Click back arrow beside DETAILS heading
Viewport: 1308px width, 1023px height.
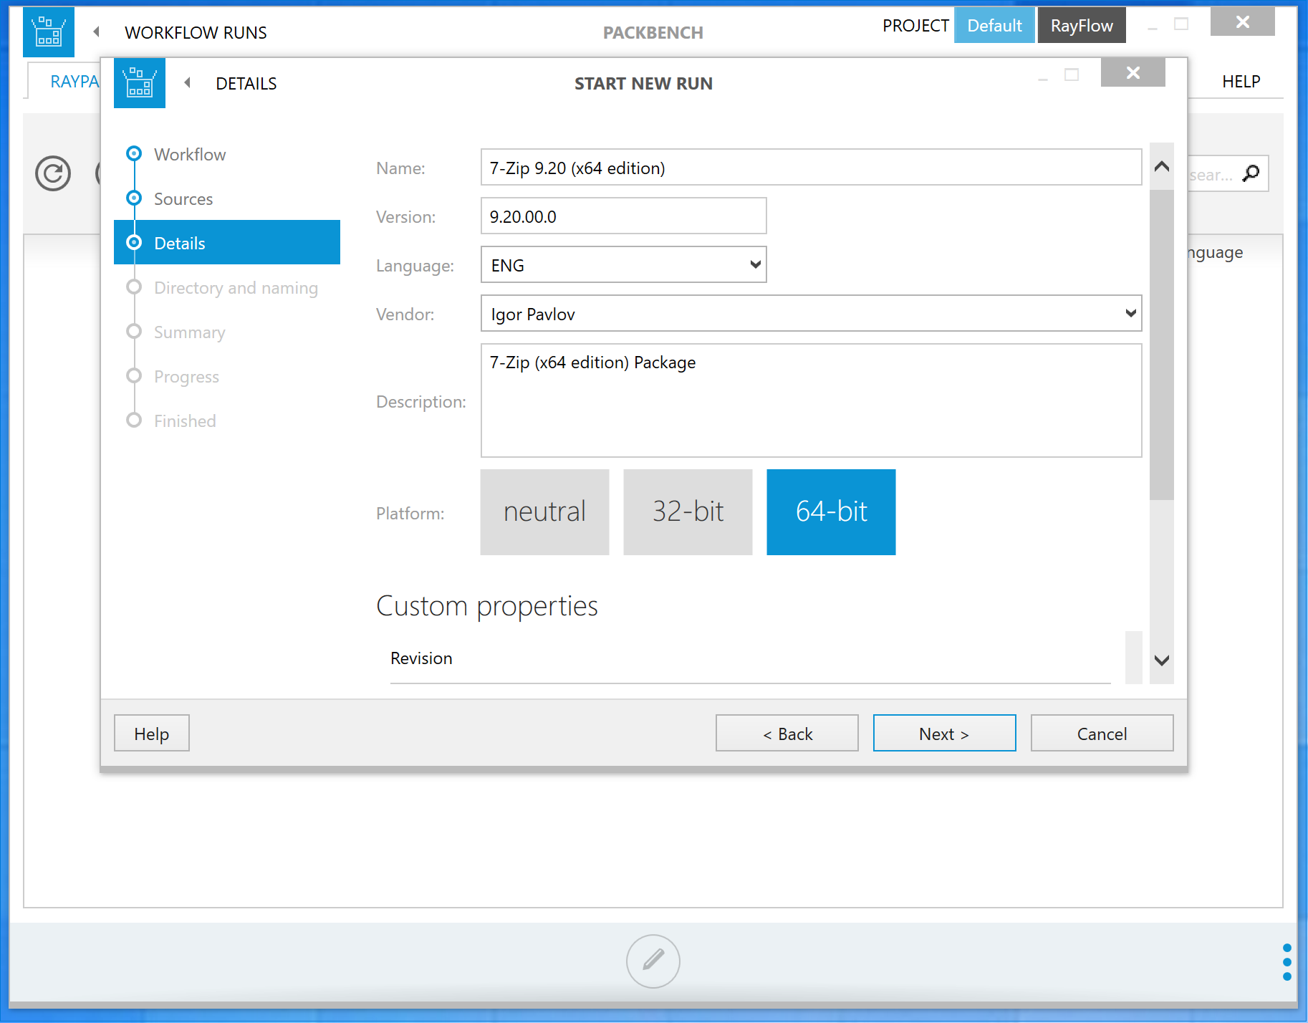188,82
